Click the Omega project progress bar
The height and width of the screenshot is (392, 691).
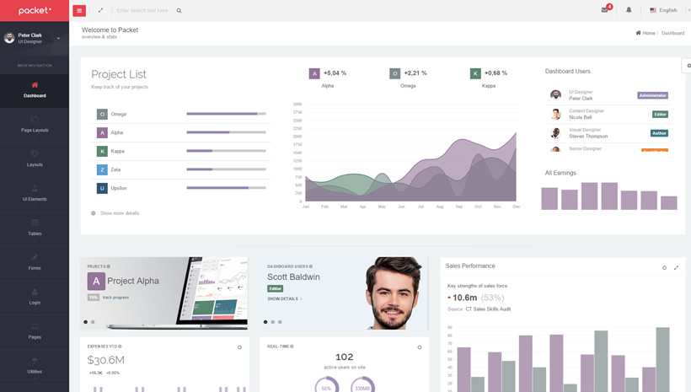tap(226, 114)
